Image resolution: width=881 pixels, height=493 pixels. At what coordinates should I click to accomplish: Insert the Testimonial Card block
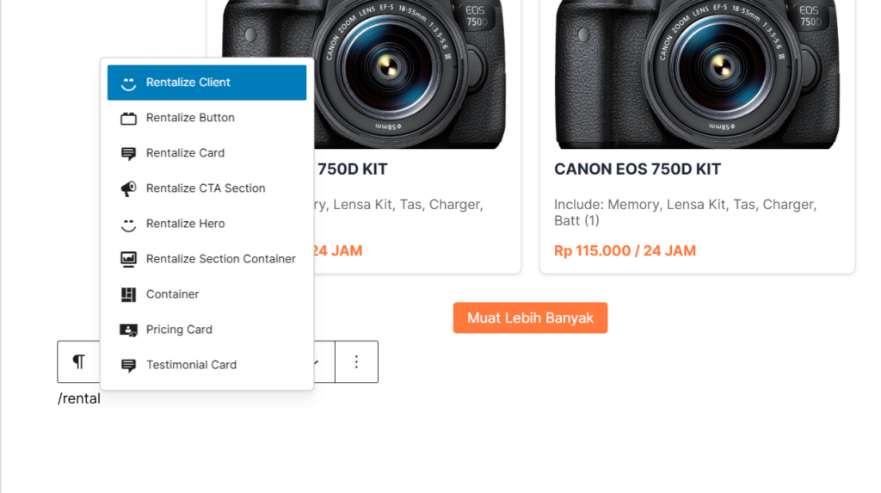click(191, 365)
